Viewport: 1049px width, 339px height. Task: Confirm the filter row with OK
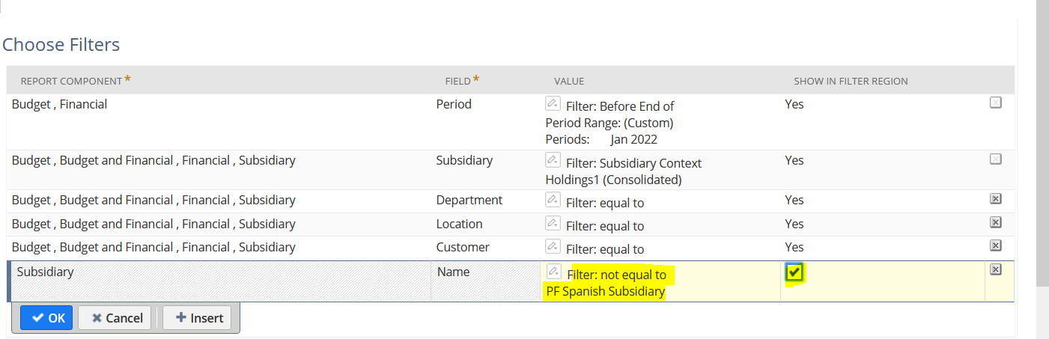(x=46, y=318)
